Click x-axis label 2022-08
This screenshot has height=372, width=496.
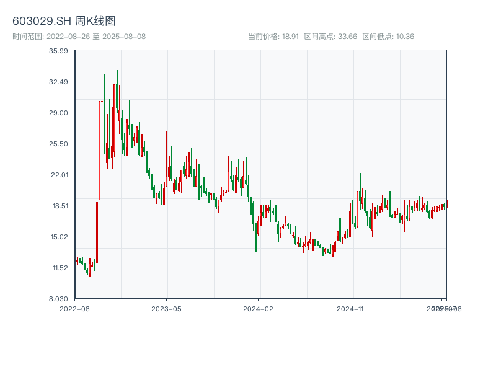click(74, 309)
